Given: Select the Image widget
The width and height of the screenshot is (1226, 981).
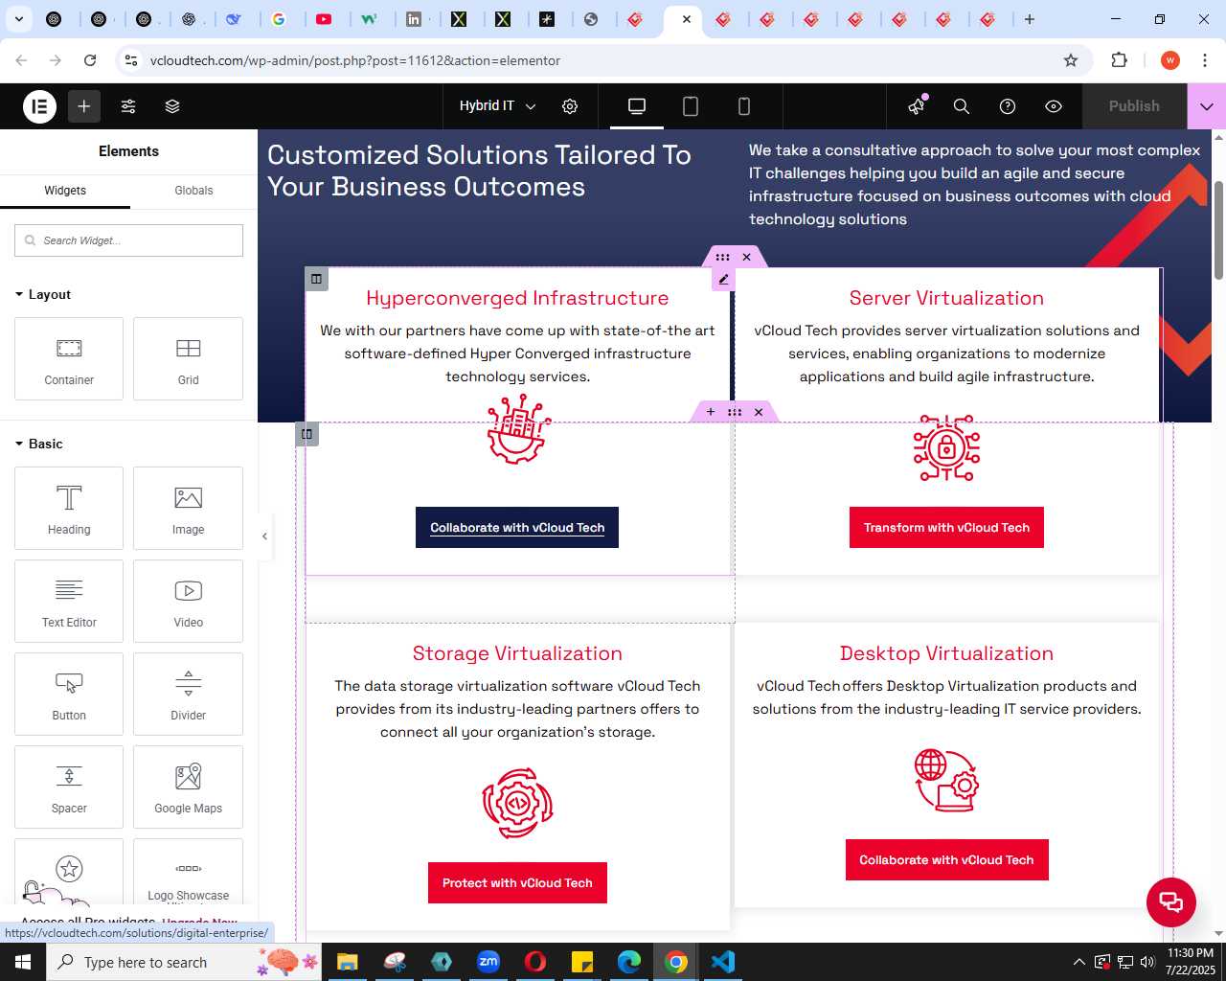Looking at the screenshot, I should click(x=188, y=508).
